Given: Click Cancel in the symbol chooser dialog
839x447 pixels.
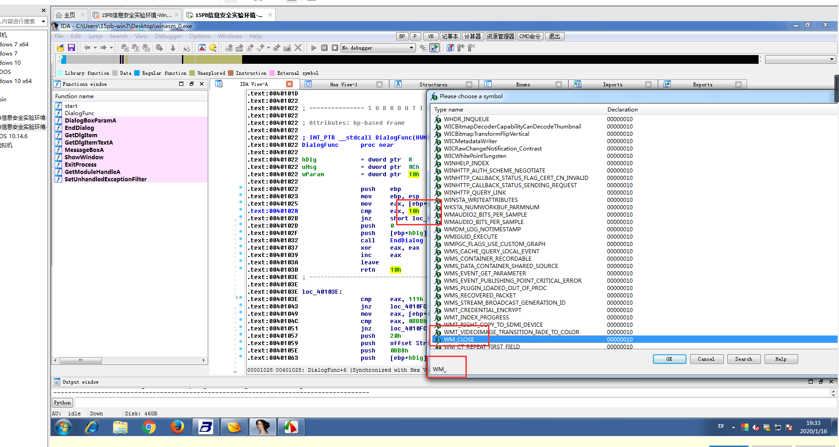Looking at the screenshot, I should tap(707, 359).
